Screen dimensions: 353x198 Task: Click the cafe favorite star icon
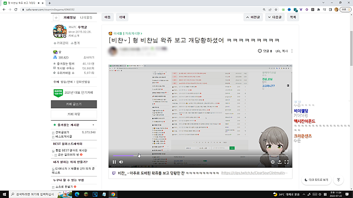(x=56, y=18)
